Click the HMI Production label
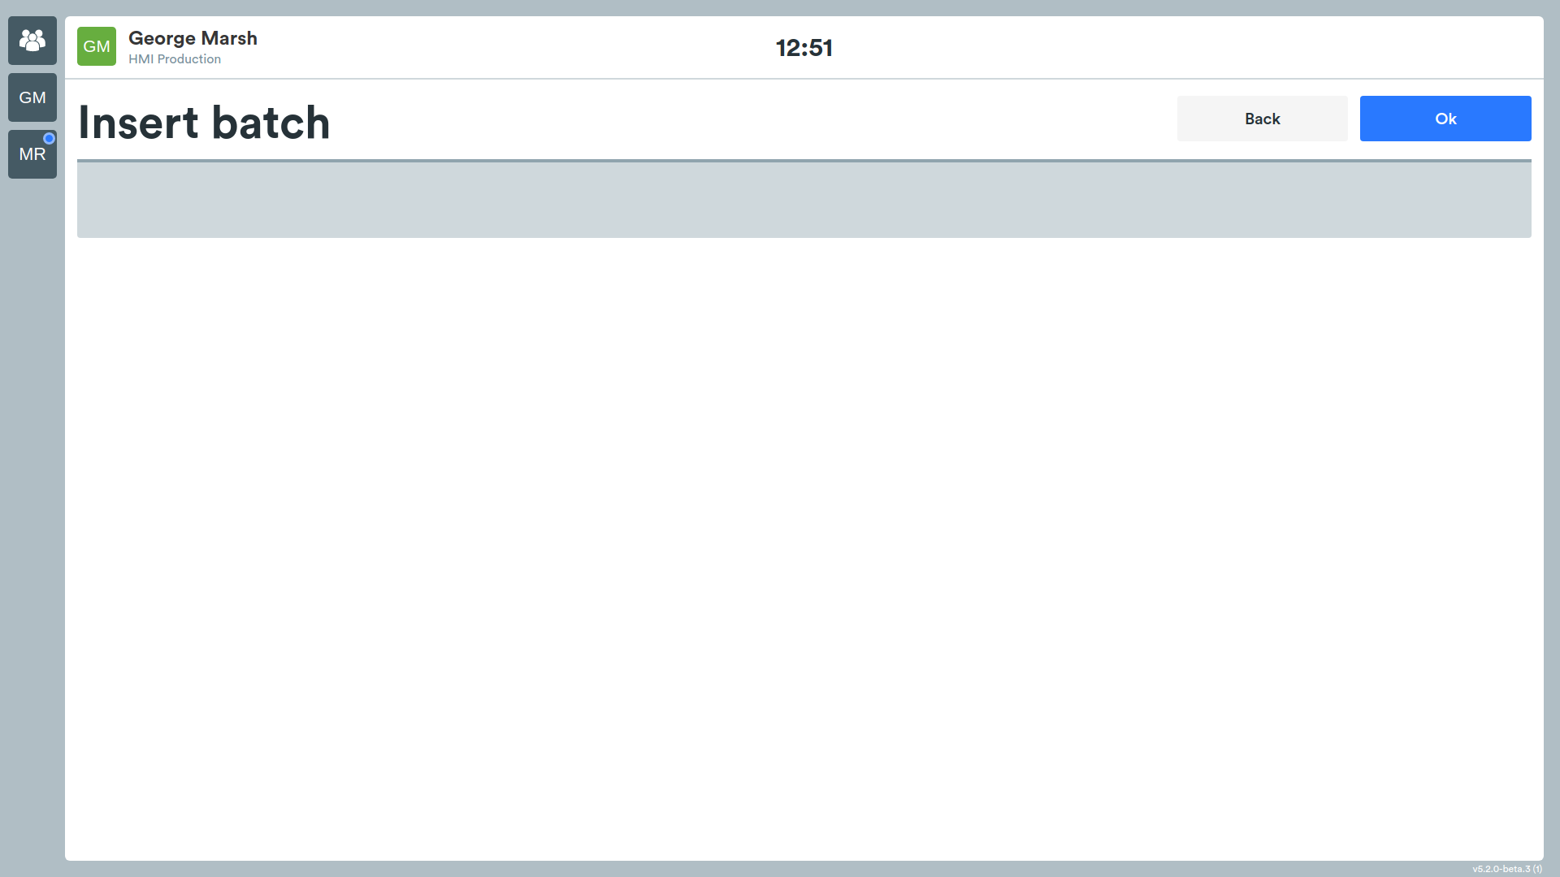Screen dimensions: 1560x877 (175, 59)
